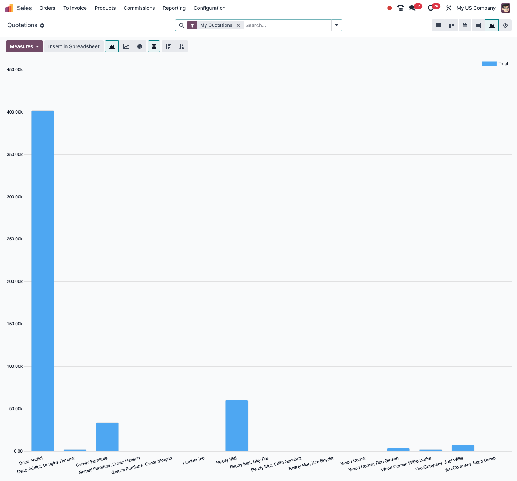Select bar chart mode
Viewport: 517px width, 481px height.
tap(112, 46)
